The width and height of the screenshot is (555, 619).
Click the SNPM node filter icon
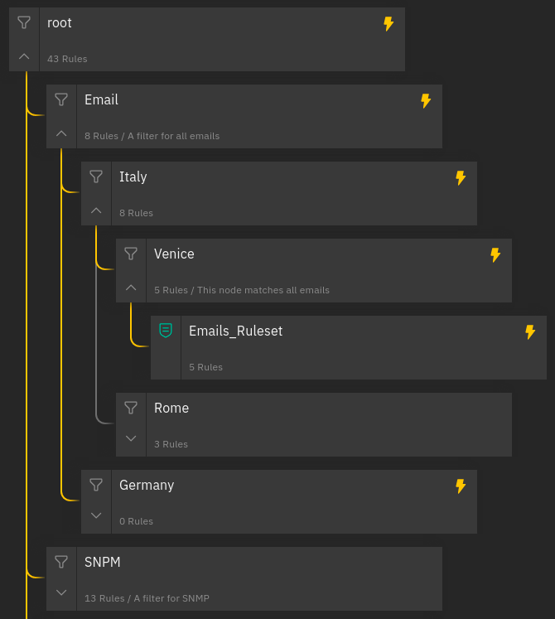click(61, 562)
